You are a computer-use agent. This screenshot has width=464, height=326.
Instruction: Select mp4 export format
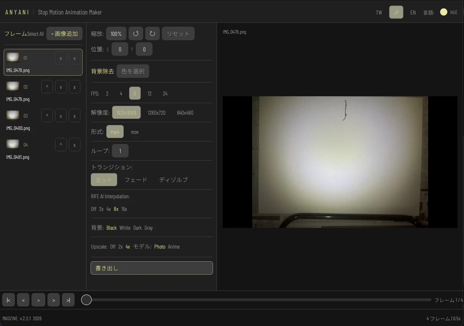[x=115, y=132]
